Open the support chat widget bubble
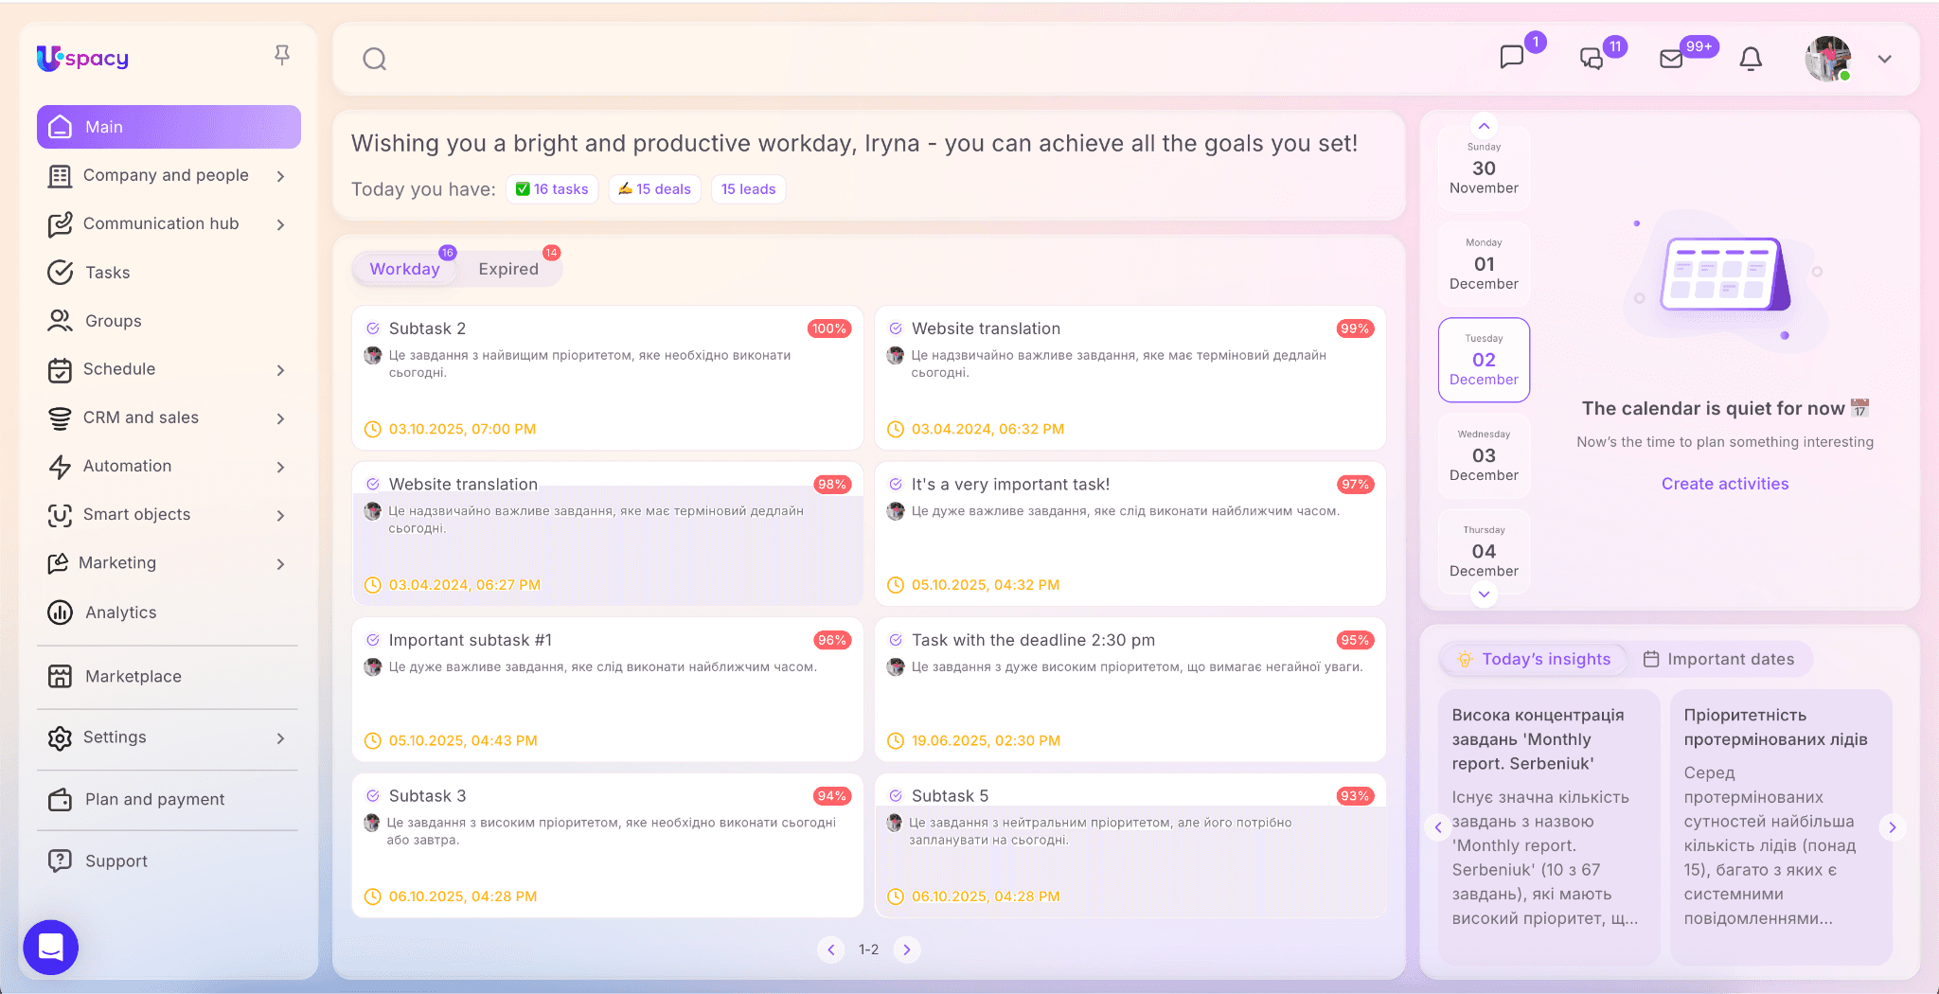The width and height of the screenshot is (1939, 994). (x=51, y=947)
